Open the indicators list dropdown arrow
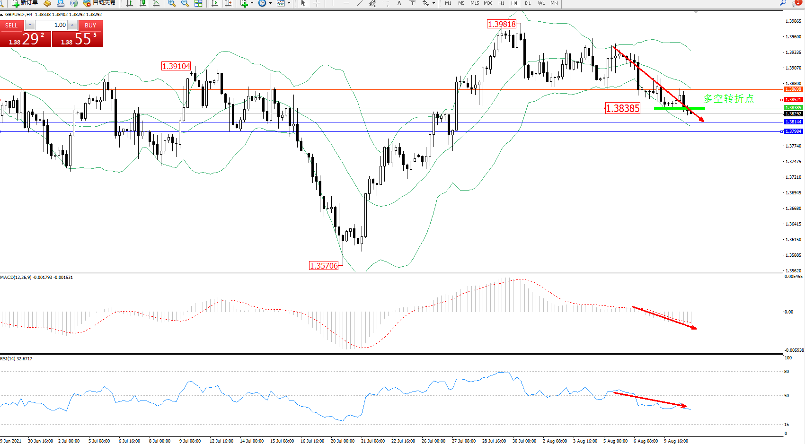This screenshot has height=444, width=805. [x=252, y=3]
